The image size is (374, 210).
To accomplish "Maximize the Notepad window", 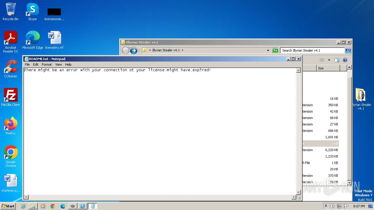I will click(x=293, y=59).
